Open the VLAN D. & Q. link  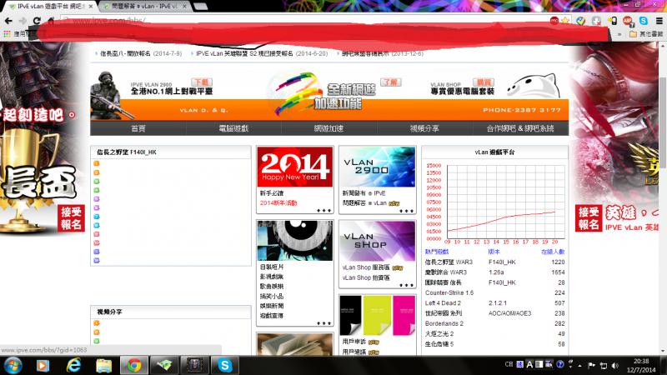pyautogui.click(x=203, y=110)
